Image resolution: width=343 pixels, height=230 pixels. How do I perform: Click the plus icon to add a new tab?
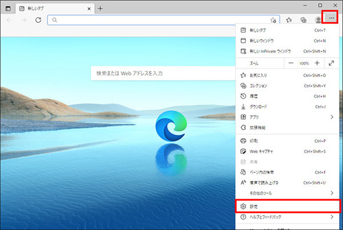[x=101, y=9]
